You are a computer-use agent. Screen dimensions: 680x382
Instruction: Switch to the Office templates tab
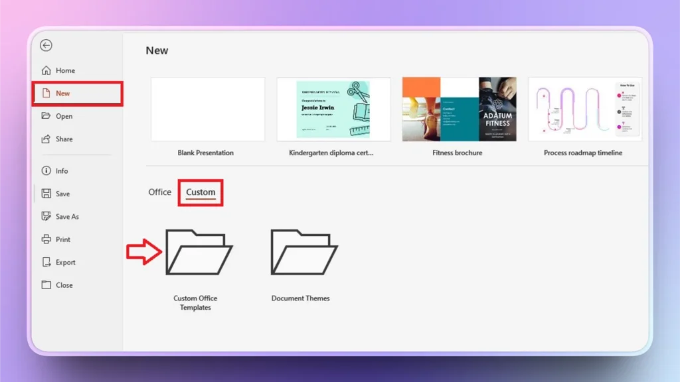pyautogui.click(x=159, y=192)
